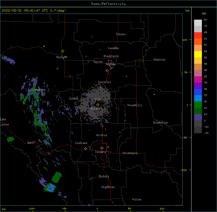This screenshot has width=217, height=212.
Task: Click the Drumheller label
Action: pyautogui.click(x=161, y=123)
